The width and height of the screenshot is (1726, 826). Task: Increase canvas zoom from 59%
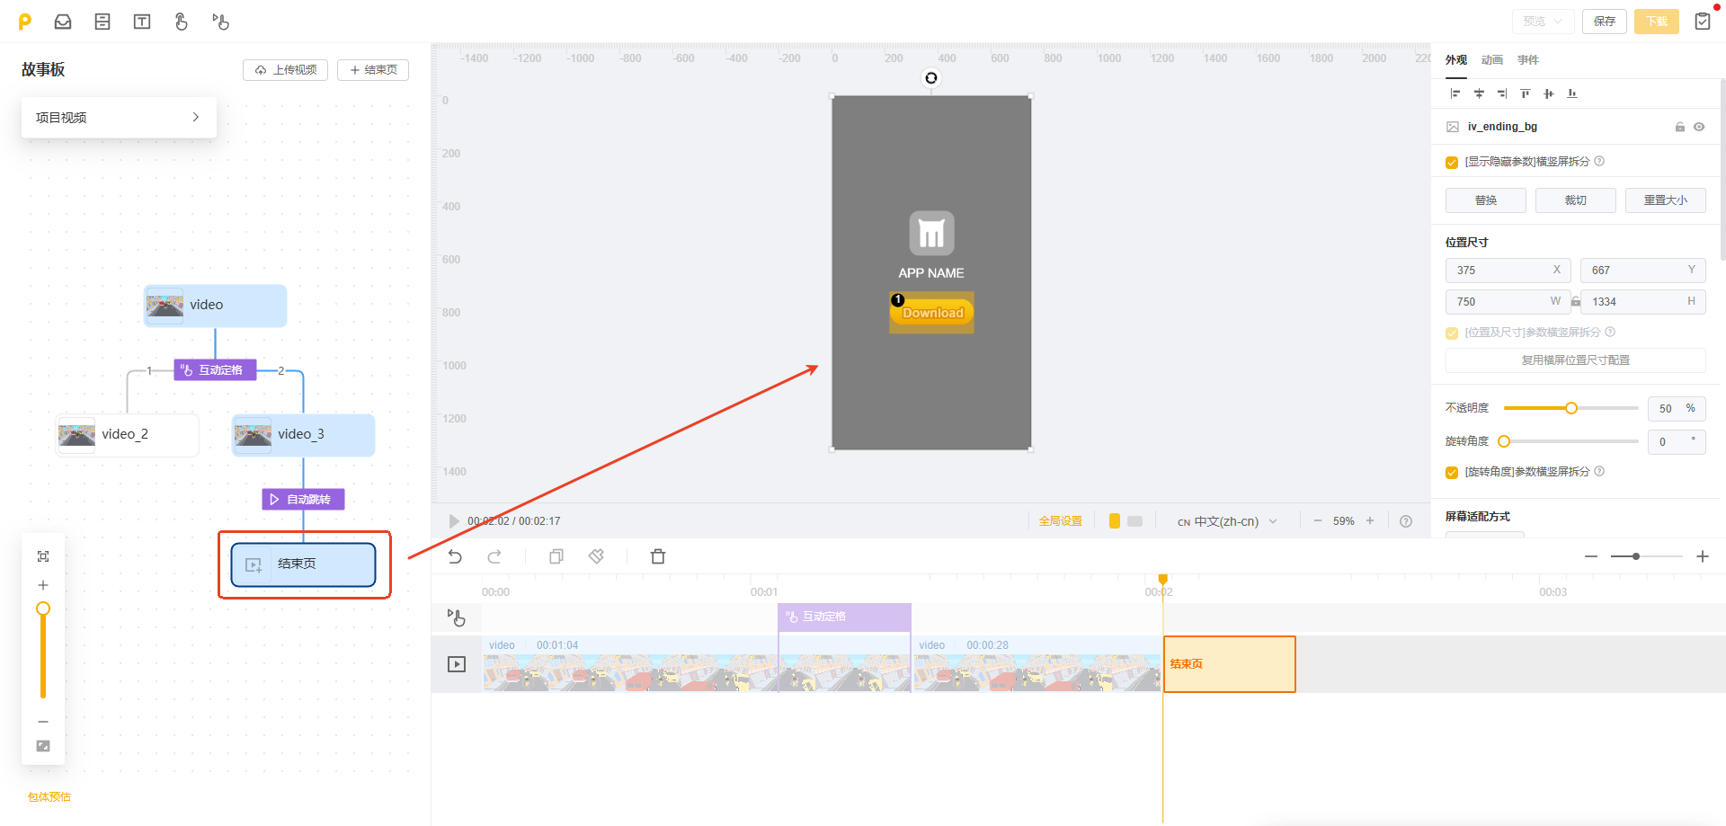[x=1370, y=521]
